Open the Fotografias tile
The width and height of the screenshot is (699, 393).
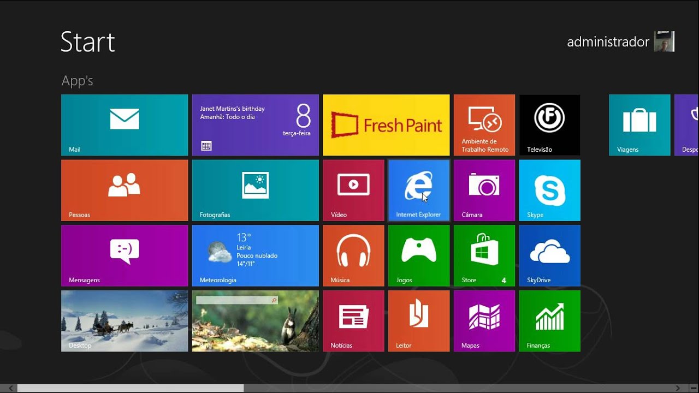(255, 190)
